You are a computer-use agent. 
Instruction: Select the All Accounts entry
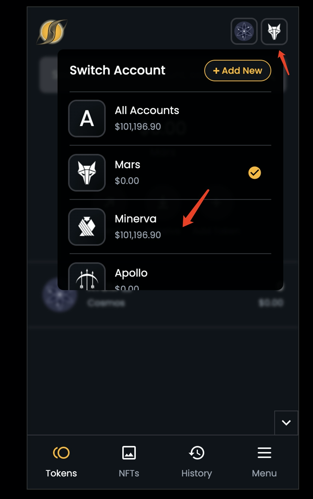click(x=147, y=110)
